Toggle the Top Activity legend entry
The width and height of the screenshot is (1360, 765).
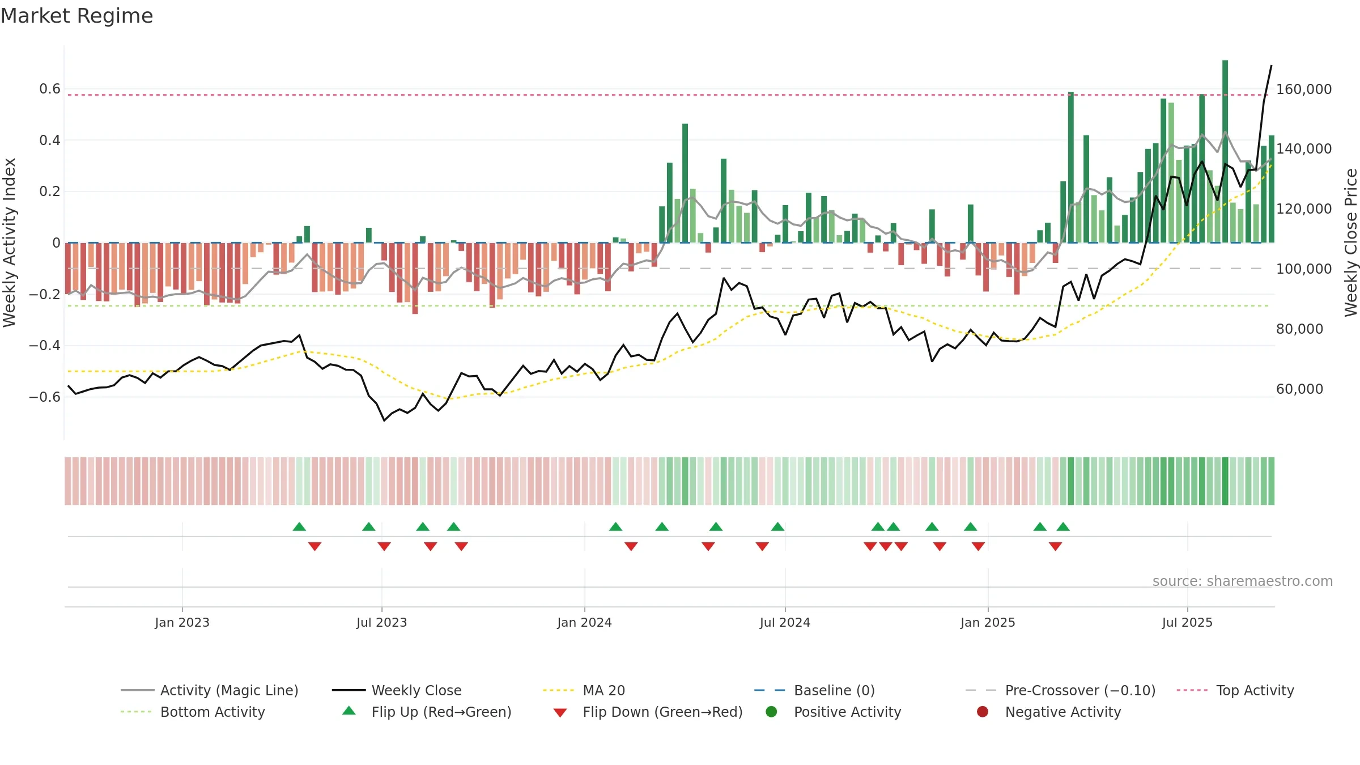coord(1235,690)
